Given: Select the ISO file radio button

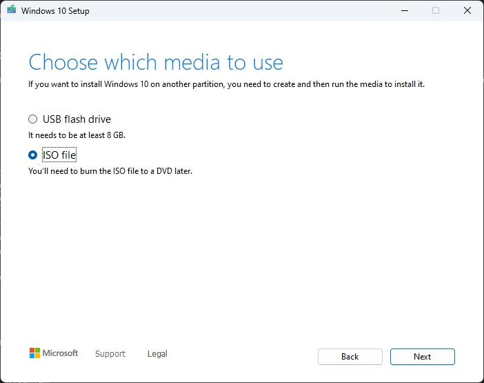Looking at the screenshot, I should (32, 155).
